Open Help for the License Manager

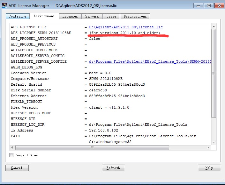[209, 168]
